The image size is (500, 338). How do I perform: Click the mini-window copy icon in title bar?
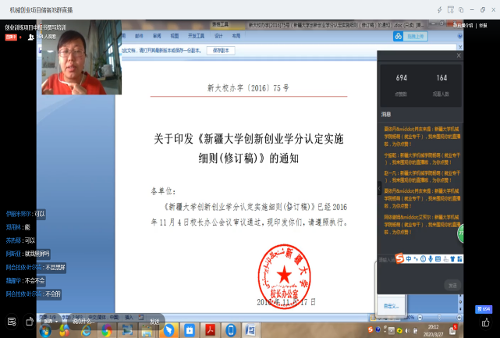click(x=461, y=10)
